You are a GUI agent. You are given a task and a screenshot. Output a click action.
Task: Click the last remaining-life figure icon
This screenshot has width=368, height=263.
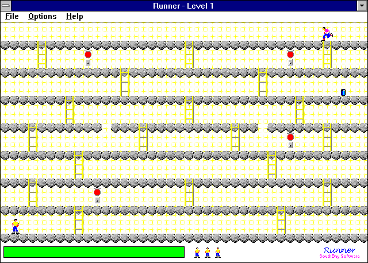point(218,253)
